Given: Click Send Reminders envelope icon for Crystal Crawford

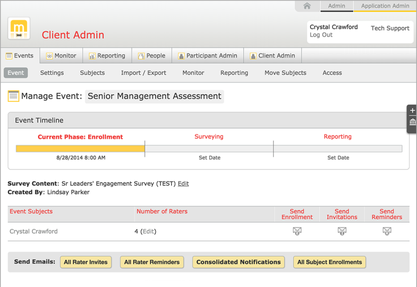Looking at the screenshot, I should coord(386,231).
